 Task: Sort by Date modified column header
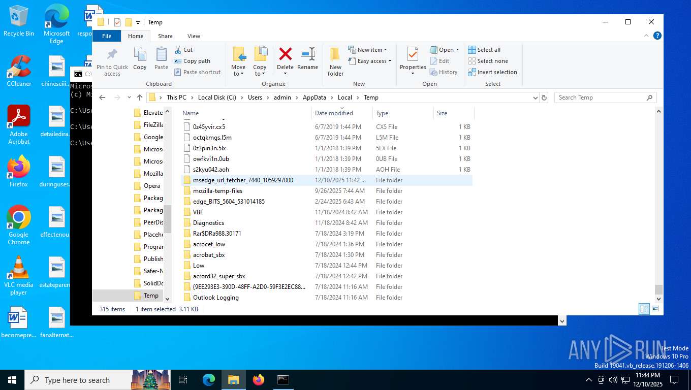click(x=342, y=113)
